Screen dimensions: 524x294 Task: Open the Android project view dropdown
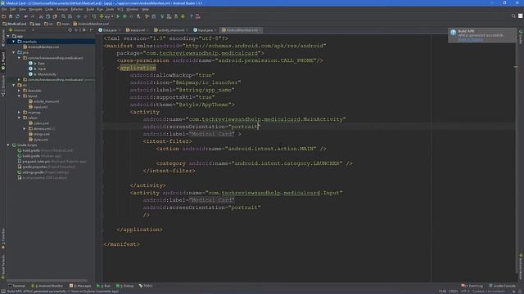pos(22,30)
